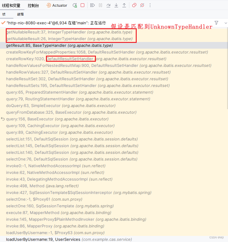Image resolution: width=228 pixels, height=242 pixels.
Task: Click the frames filter funnel icon
Action: coord(216,23)
